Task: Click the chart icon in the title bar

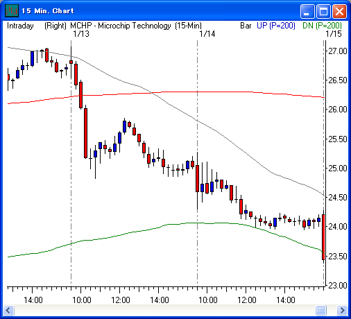Action: click(x=12, y=10)
